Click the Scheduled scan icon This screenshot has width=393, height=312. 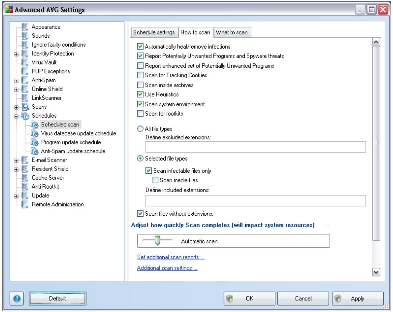[35, 124]
